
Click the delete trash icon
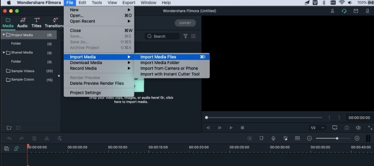tap(34, 138)
